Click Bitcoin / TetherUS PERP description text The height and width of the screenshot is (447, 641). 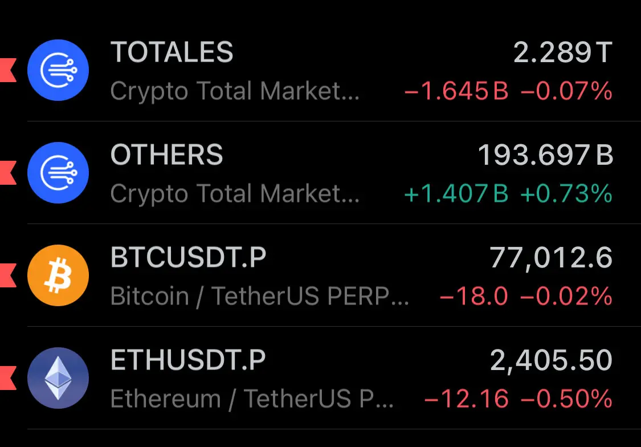tap(260, 296)
